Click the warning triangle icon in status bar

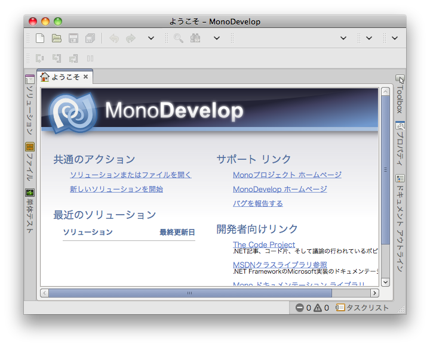318,308
